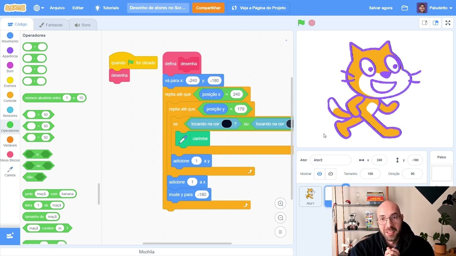This screenshot has height=256, width=456.
Task: Open the Scratch logo home link
Action: point(15,8)
